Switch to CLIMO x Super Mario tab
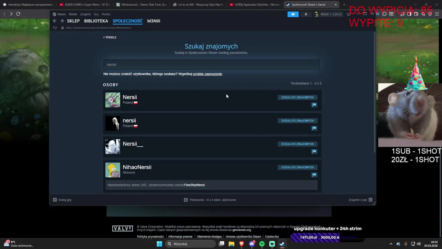 click(84, 4)
